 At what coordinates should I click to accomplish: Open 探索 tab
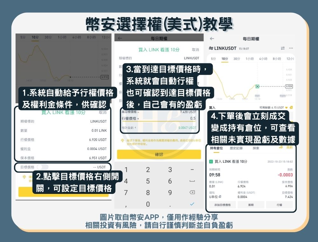point(256,148)
